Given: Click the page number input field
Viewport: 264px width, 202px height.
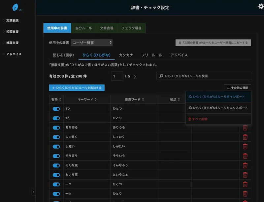Looking at the screenshot, I should (117, 76).
